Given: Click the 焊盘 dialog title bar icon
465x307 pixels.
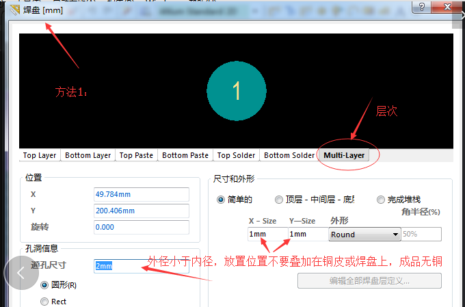Looking at the screenshot, I should click(15, 11).
